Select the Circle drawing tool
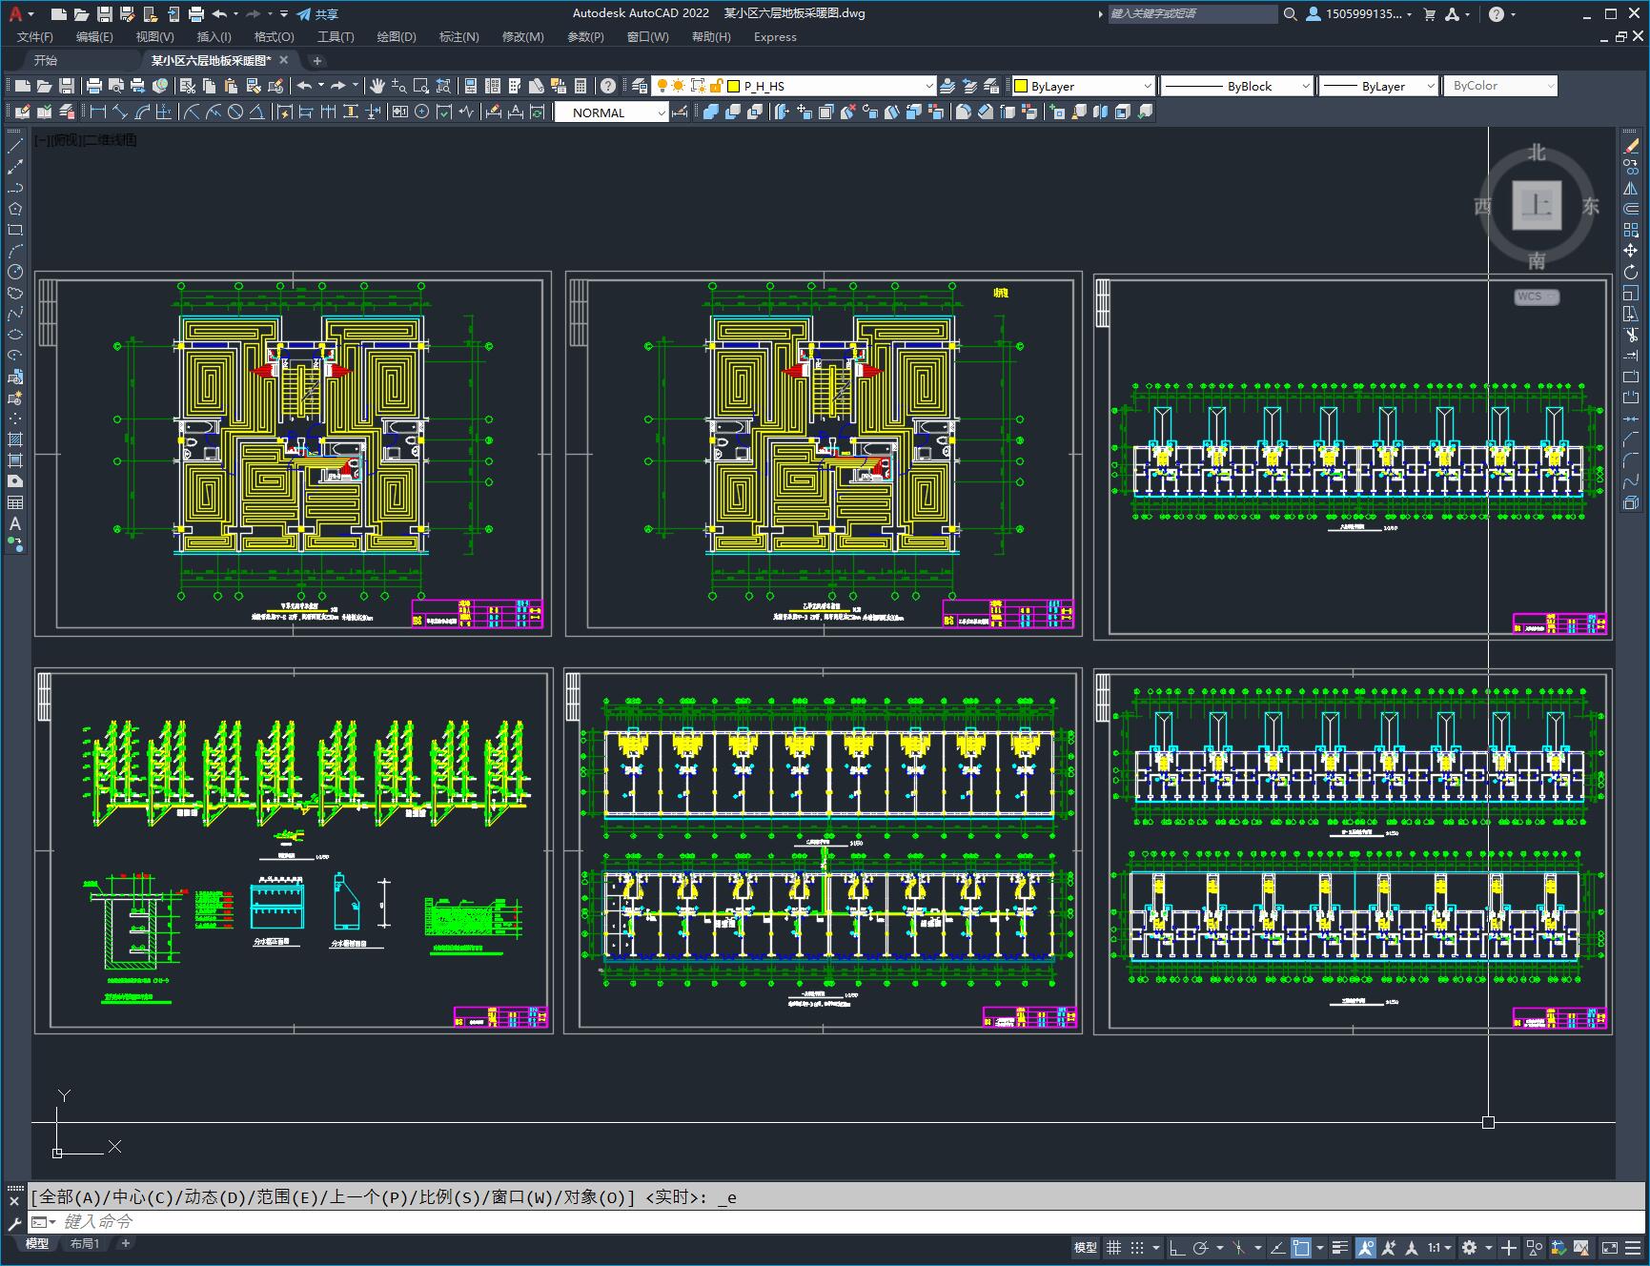The width and height of the screenshot is (1650, 1266). click(x=15, y=272)
